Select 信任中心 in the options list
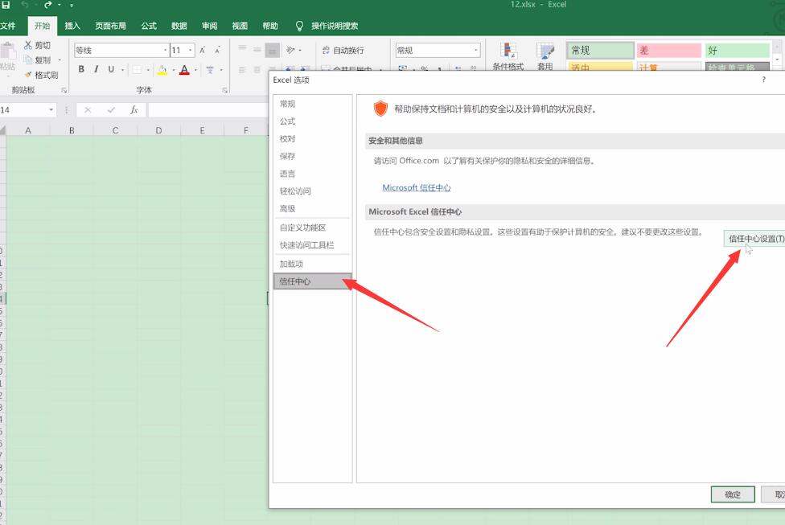Image resolution: width=785 pixels, height=525 pixels. coord(312,281)
